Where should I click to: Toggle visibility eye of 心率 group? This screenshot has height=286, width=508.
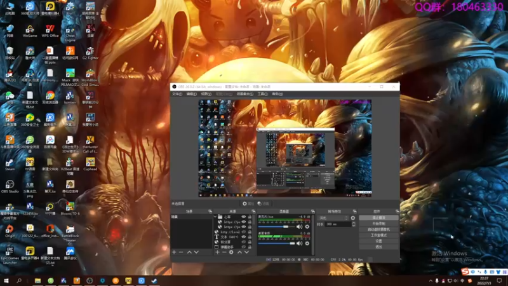243,217
